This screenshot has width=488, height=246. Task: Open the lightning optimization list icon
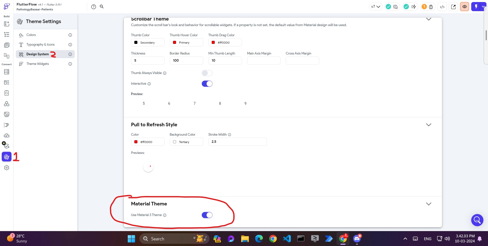pyautogui.click(x=413, y=7)
